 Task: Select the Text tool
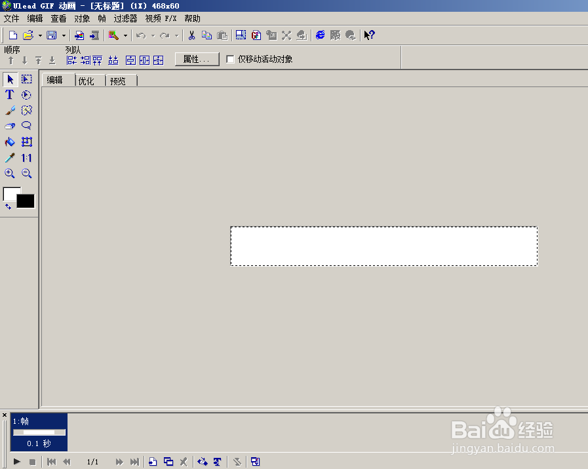coord(10,95)
